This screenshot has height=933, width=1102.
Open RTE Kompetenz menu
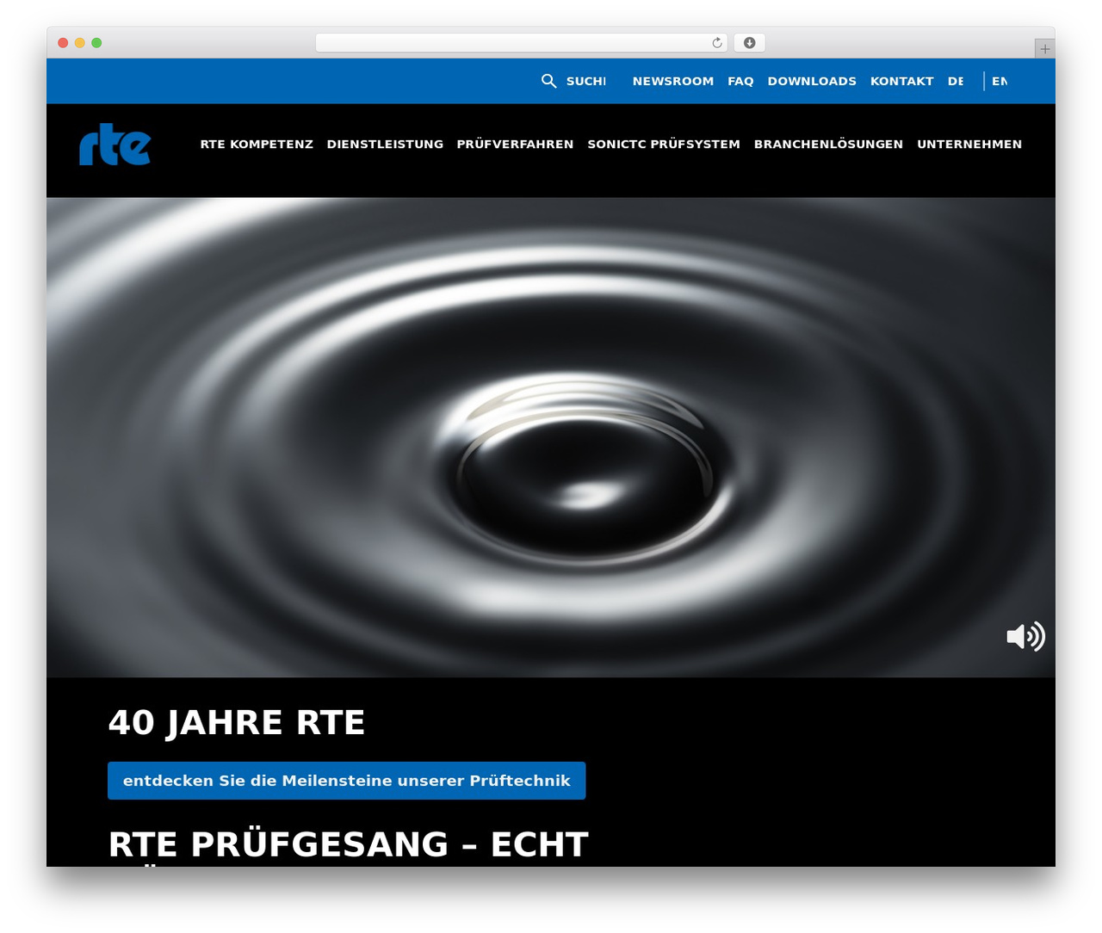click(x=257, y=144)
